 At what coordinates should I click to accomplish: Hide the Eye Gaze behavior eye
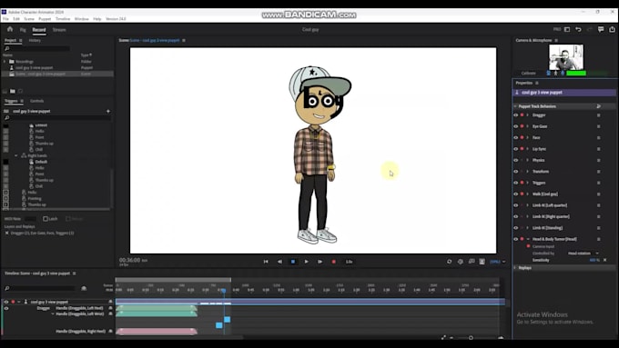pos(515,126)
